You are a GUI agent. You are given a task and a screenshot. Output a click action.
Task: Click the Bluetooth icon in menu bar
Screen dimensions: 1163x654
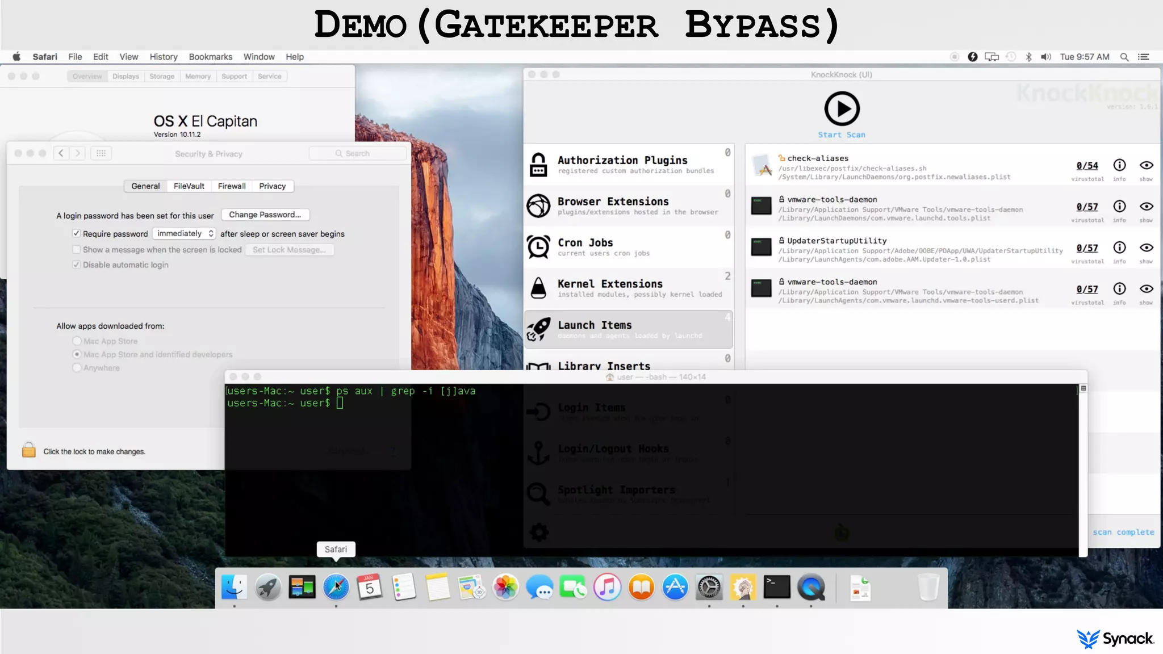tap(1028, 57)
